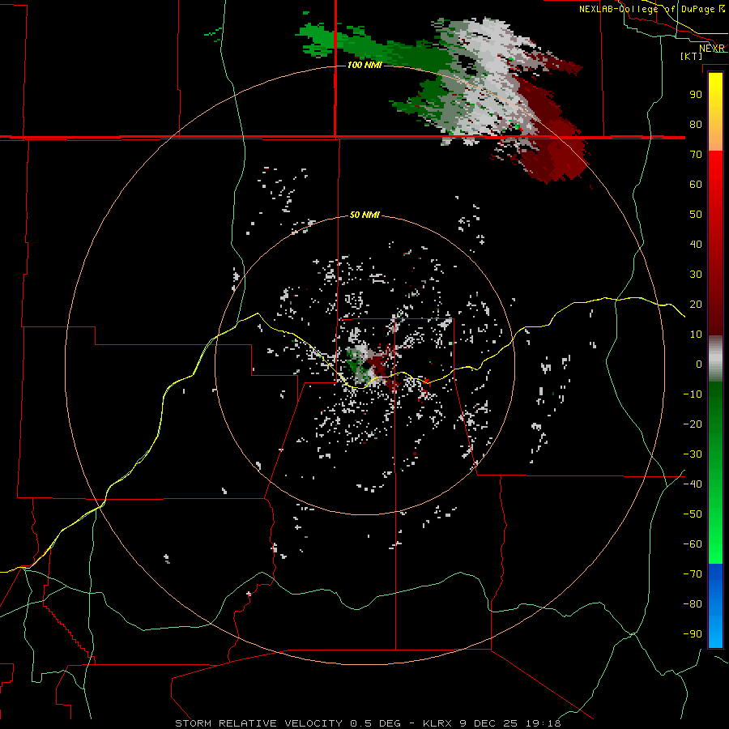Click the 60 label on the velocity scale
This screenshot has height=729, width=729.
pyautogui.click(x=696, y=184)
